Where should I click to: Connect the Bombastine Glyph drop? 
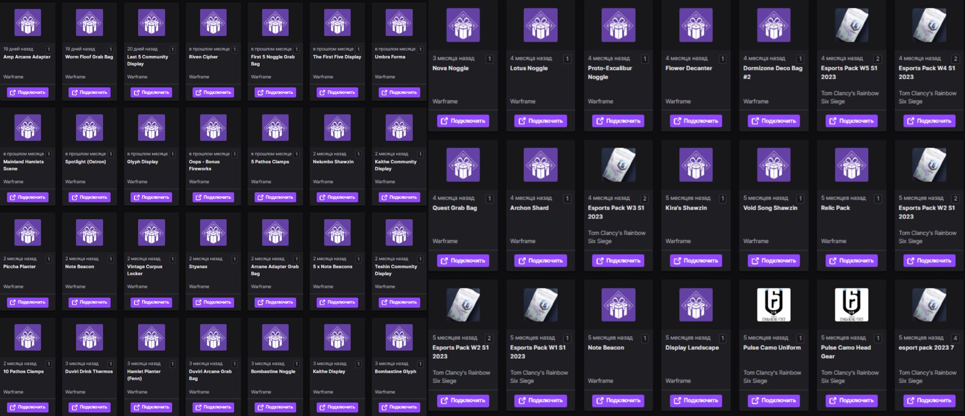tap(399, 407)
